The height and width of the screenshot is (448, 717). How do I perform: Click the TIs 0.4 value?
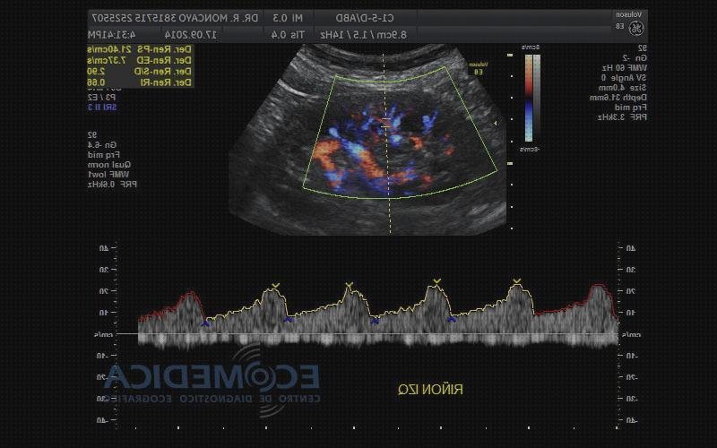[x=288, y=35]
